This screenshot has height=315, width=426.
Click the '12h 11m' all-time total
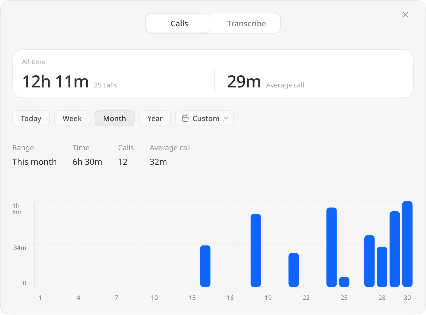click(x=55, y=82)
